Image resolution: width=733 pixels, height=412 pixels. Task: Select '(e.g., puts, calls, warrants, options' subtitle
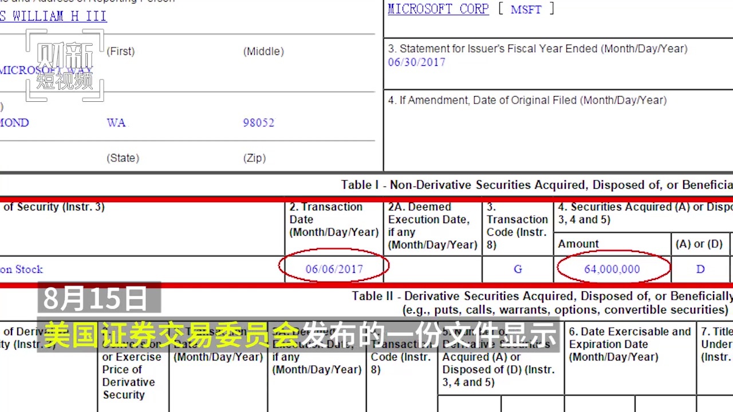(x=565, y=310)
